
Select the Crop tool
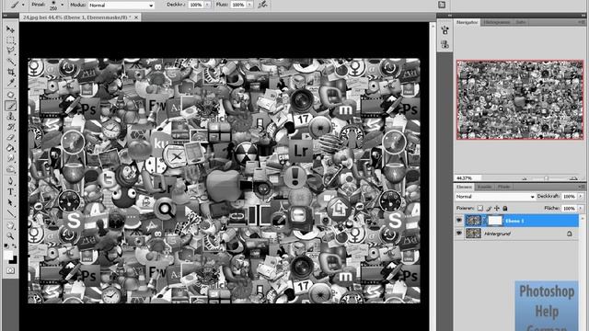pyautogui.click(x=10, y=72)
